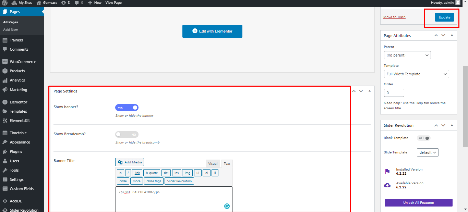Open the Template dropdown
The height and width of the screenshot is (212, 468).
[x=416, y=74]
